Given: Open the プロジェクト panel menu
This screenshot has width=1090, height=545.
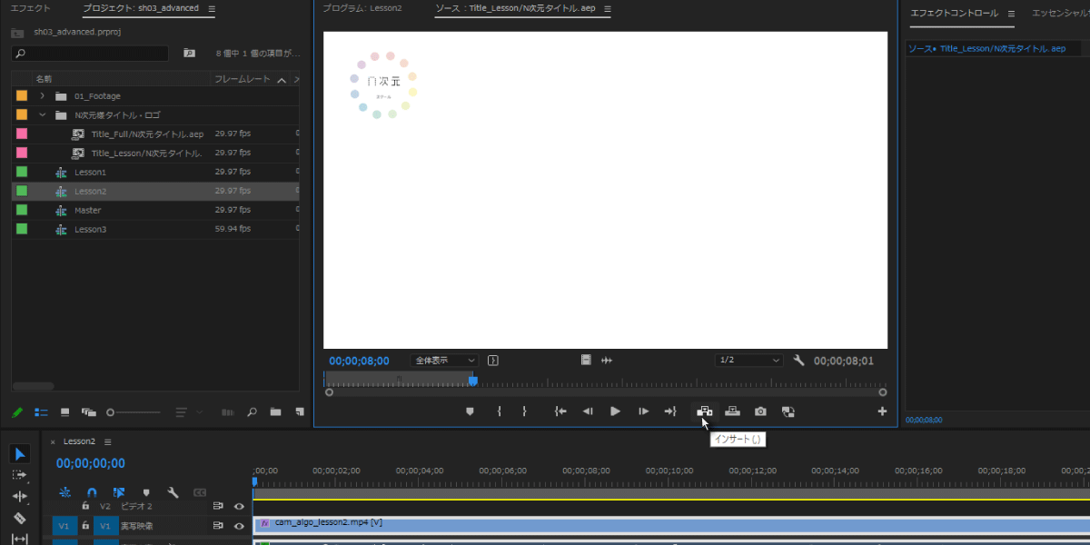Looking at the screenshot, I should (x=212, y=9).
